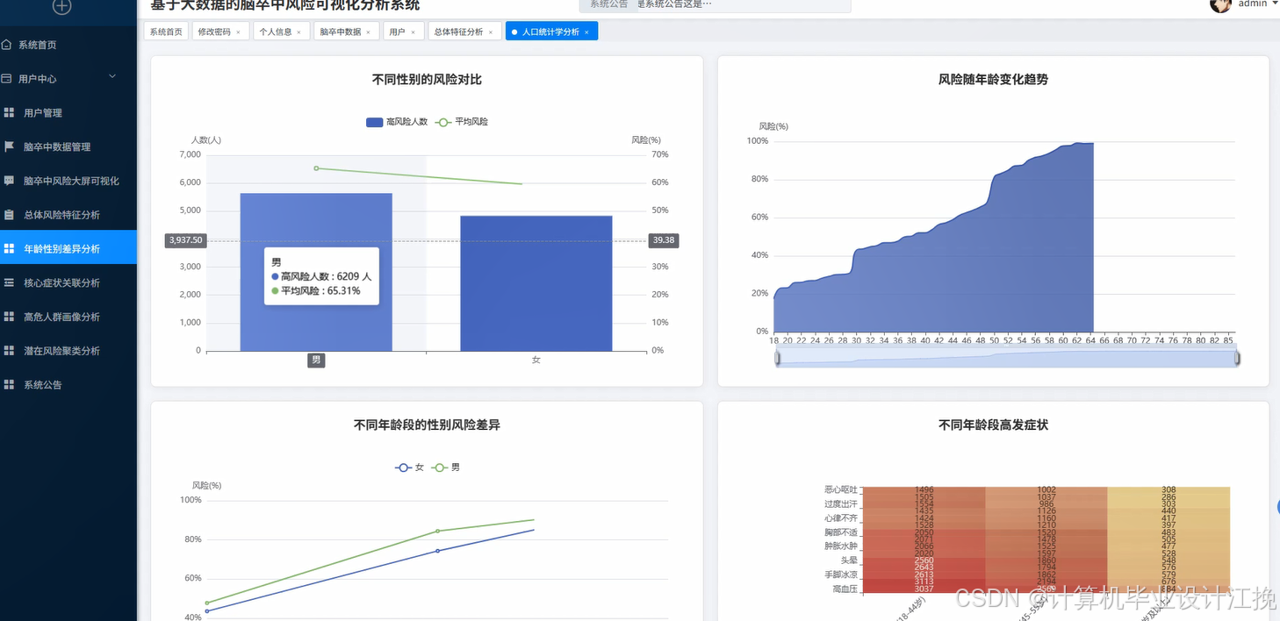Open 脑卒中风险大屏可视化 in sidebar
The width and height of the screenshot is (1280, 621).
(x=68, y=181)
